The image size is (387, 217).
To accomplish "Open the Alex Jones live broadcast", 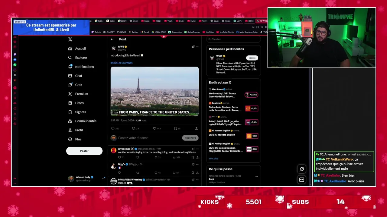I will coord(233,93).
